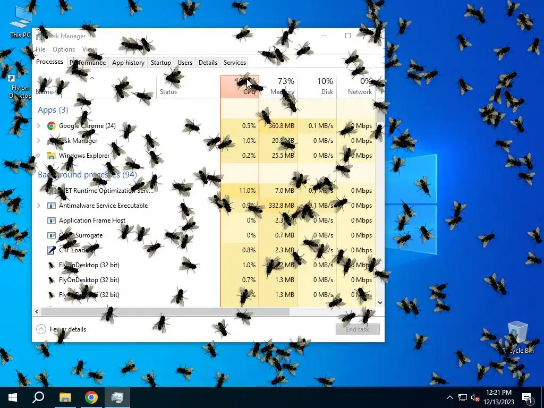
Task: Sort processes by Memory column
Action: click(x=278, y=87)
